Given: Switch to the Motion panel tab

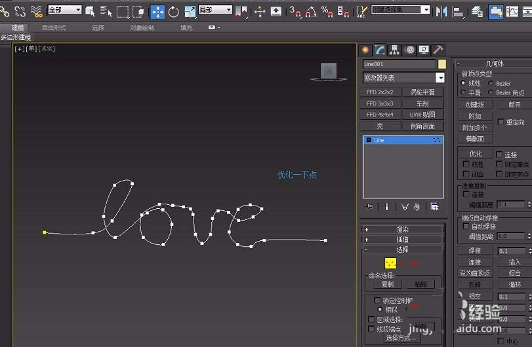Looking at the screenshot, I should tap(410, 50).
